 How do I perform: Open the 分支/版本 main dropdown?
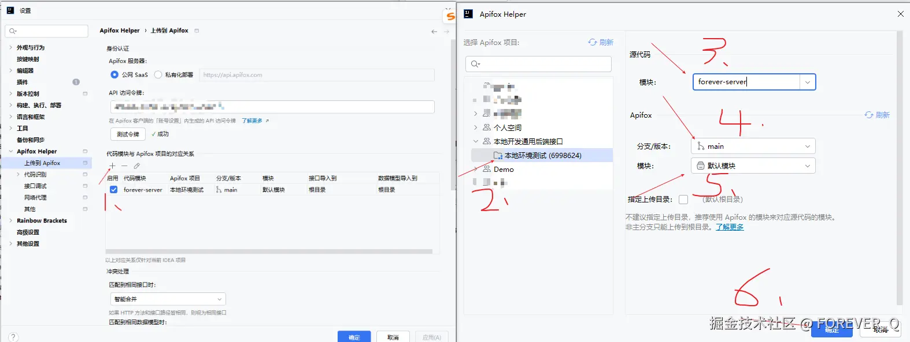point(753,146)
